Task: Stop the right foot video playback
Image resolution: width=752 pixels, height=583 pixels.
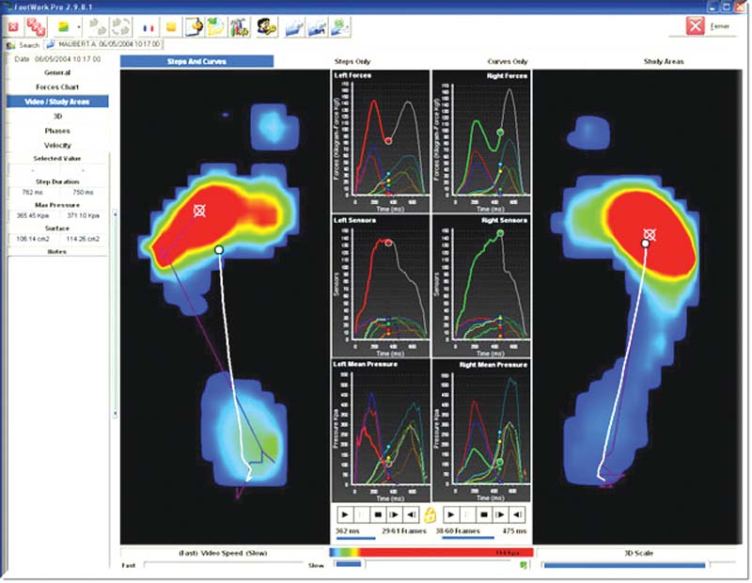Action: coord(482,514)
